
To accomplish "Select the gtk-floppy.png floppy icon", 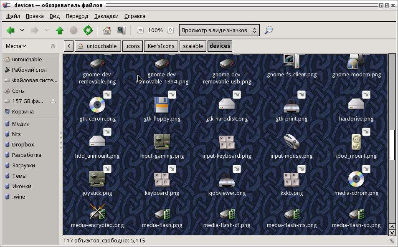I will [162, 104].
